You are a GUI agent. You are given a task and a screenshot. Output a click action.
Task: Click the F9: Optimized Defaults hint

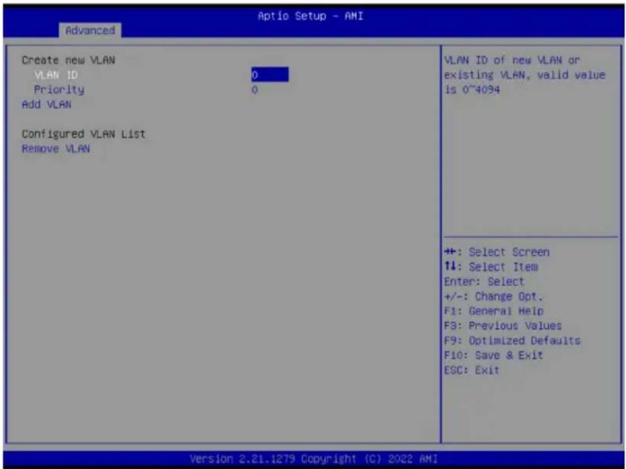click(512, 341)
